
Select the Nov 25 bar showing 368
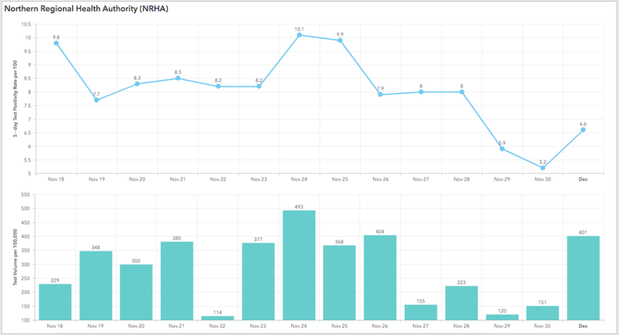pyautogui.click(x=340, y=283)
